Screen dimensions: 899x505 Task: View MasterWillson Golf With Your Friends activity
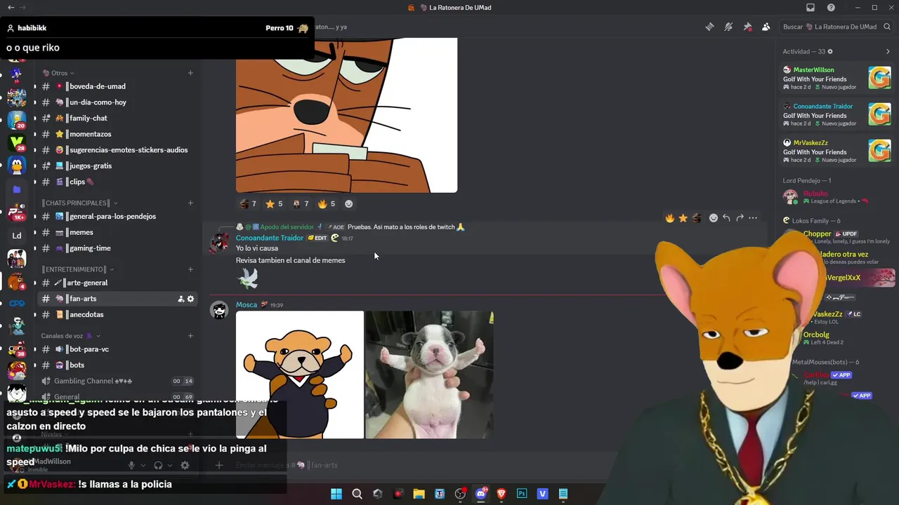(x=837, y=78)
